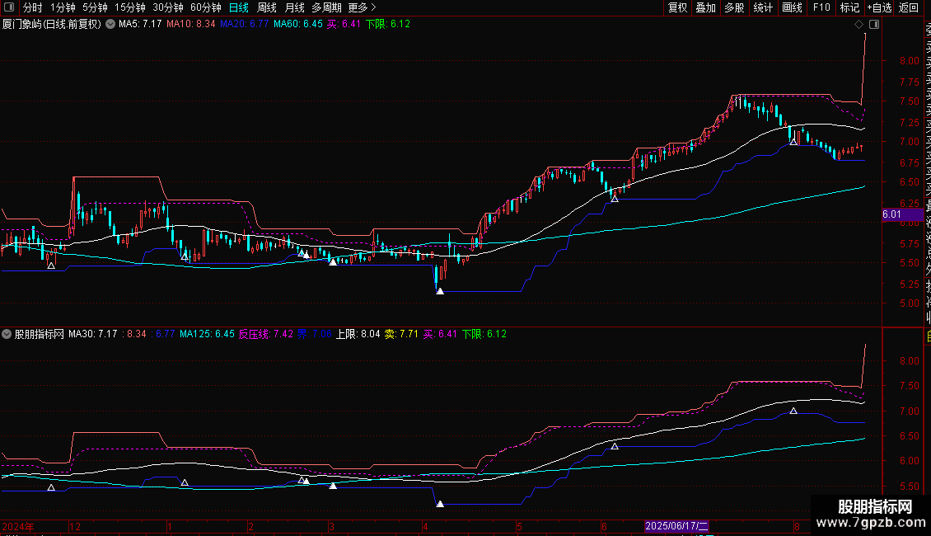Select the 月线 monthly chart tab
931x536 pixels.
[294, 7]
